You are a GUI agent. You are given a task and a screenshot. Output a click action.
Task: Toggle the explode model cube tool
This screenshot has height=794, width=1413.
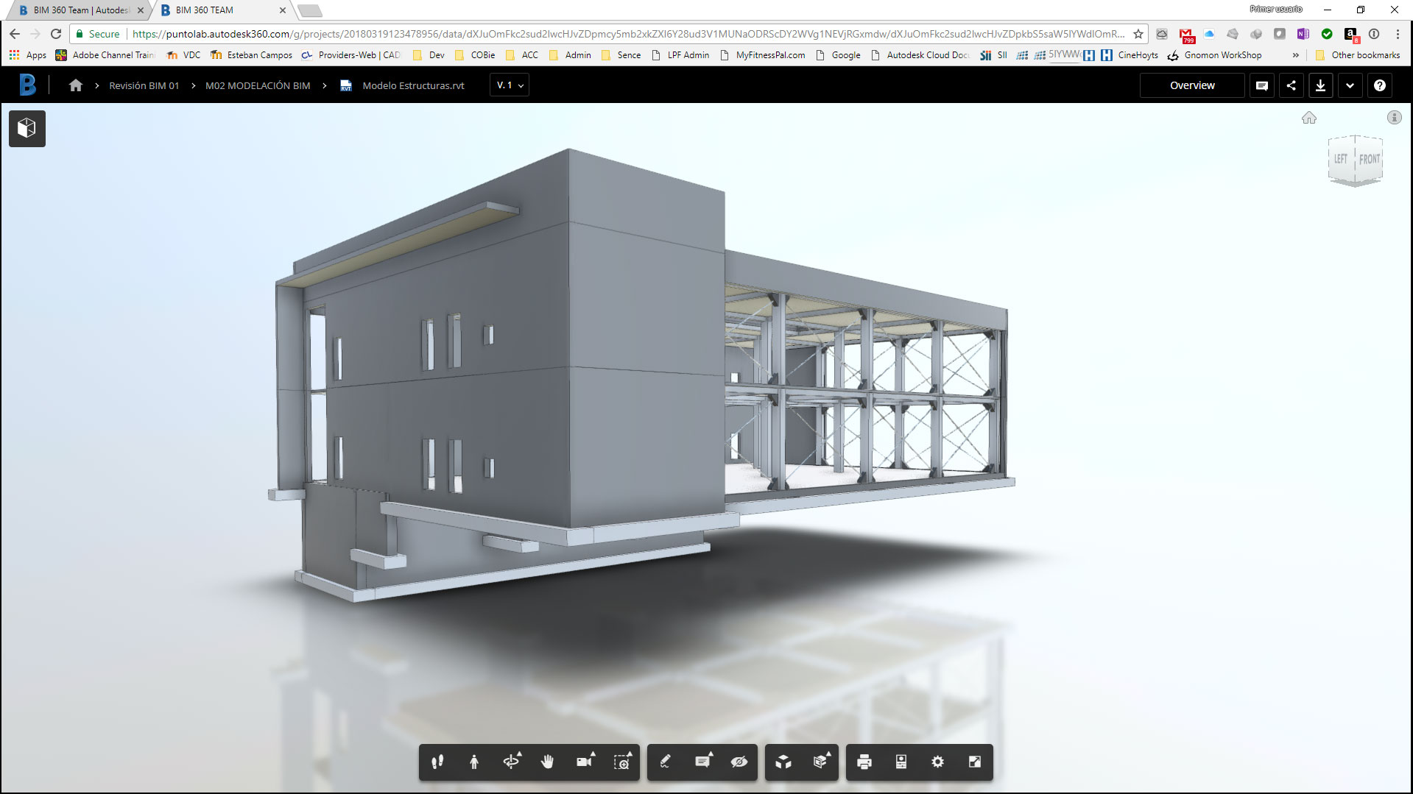click(x=783, y=762)
